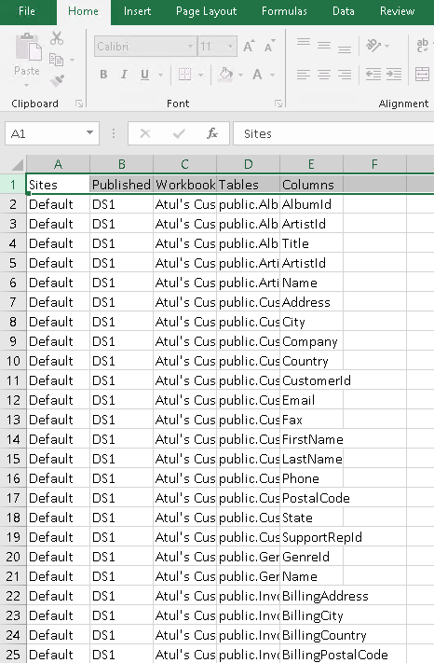The height and width of the screenshot is (663, 434).
Task: Click the Copy icon
Action: pyautogui.click(x=56, y=60)
